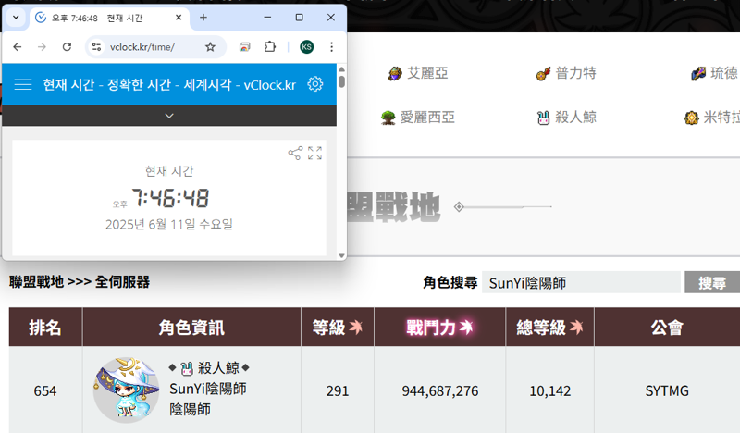The image size is (740, 433).
Task: Open the KS profile avatar
Action: 307,47
